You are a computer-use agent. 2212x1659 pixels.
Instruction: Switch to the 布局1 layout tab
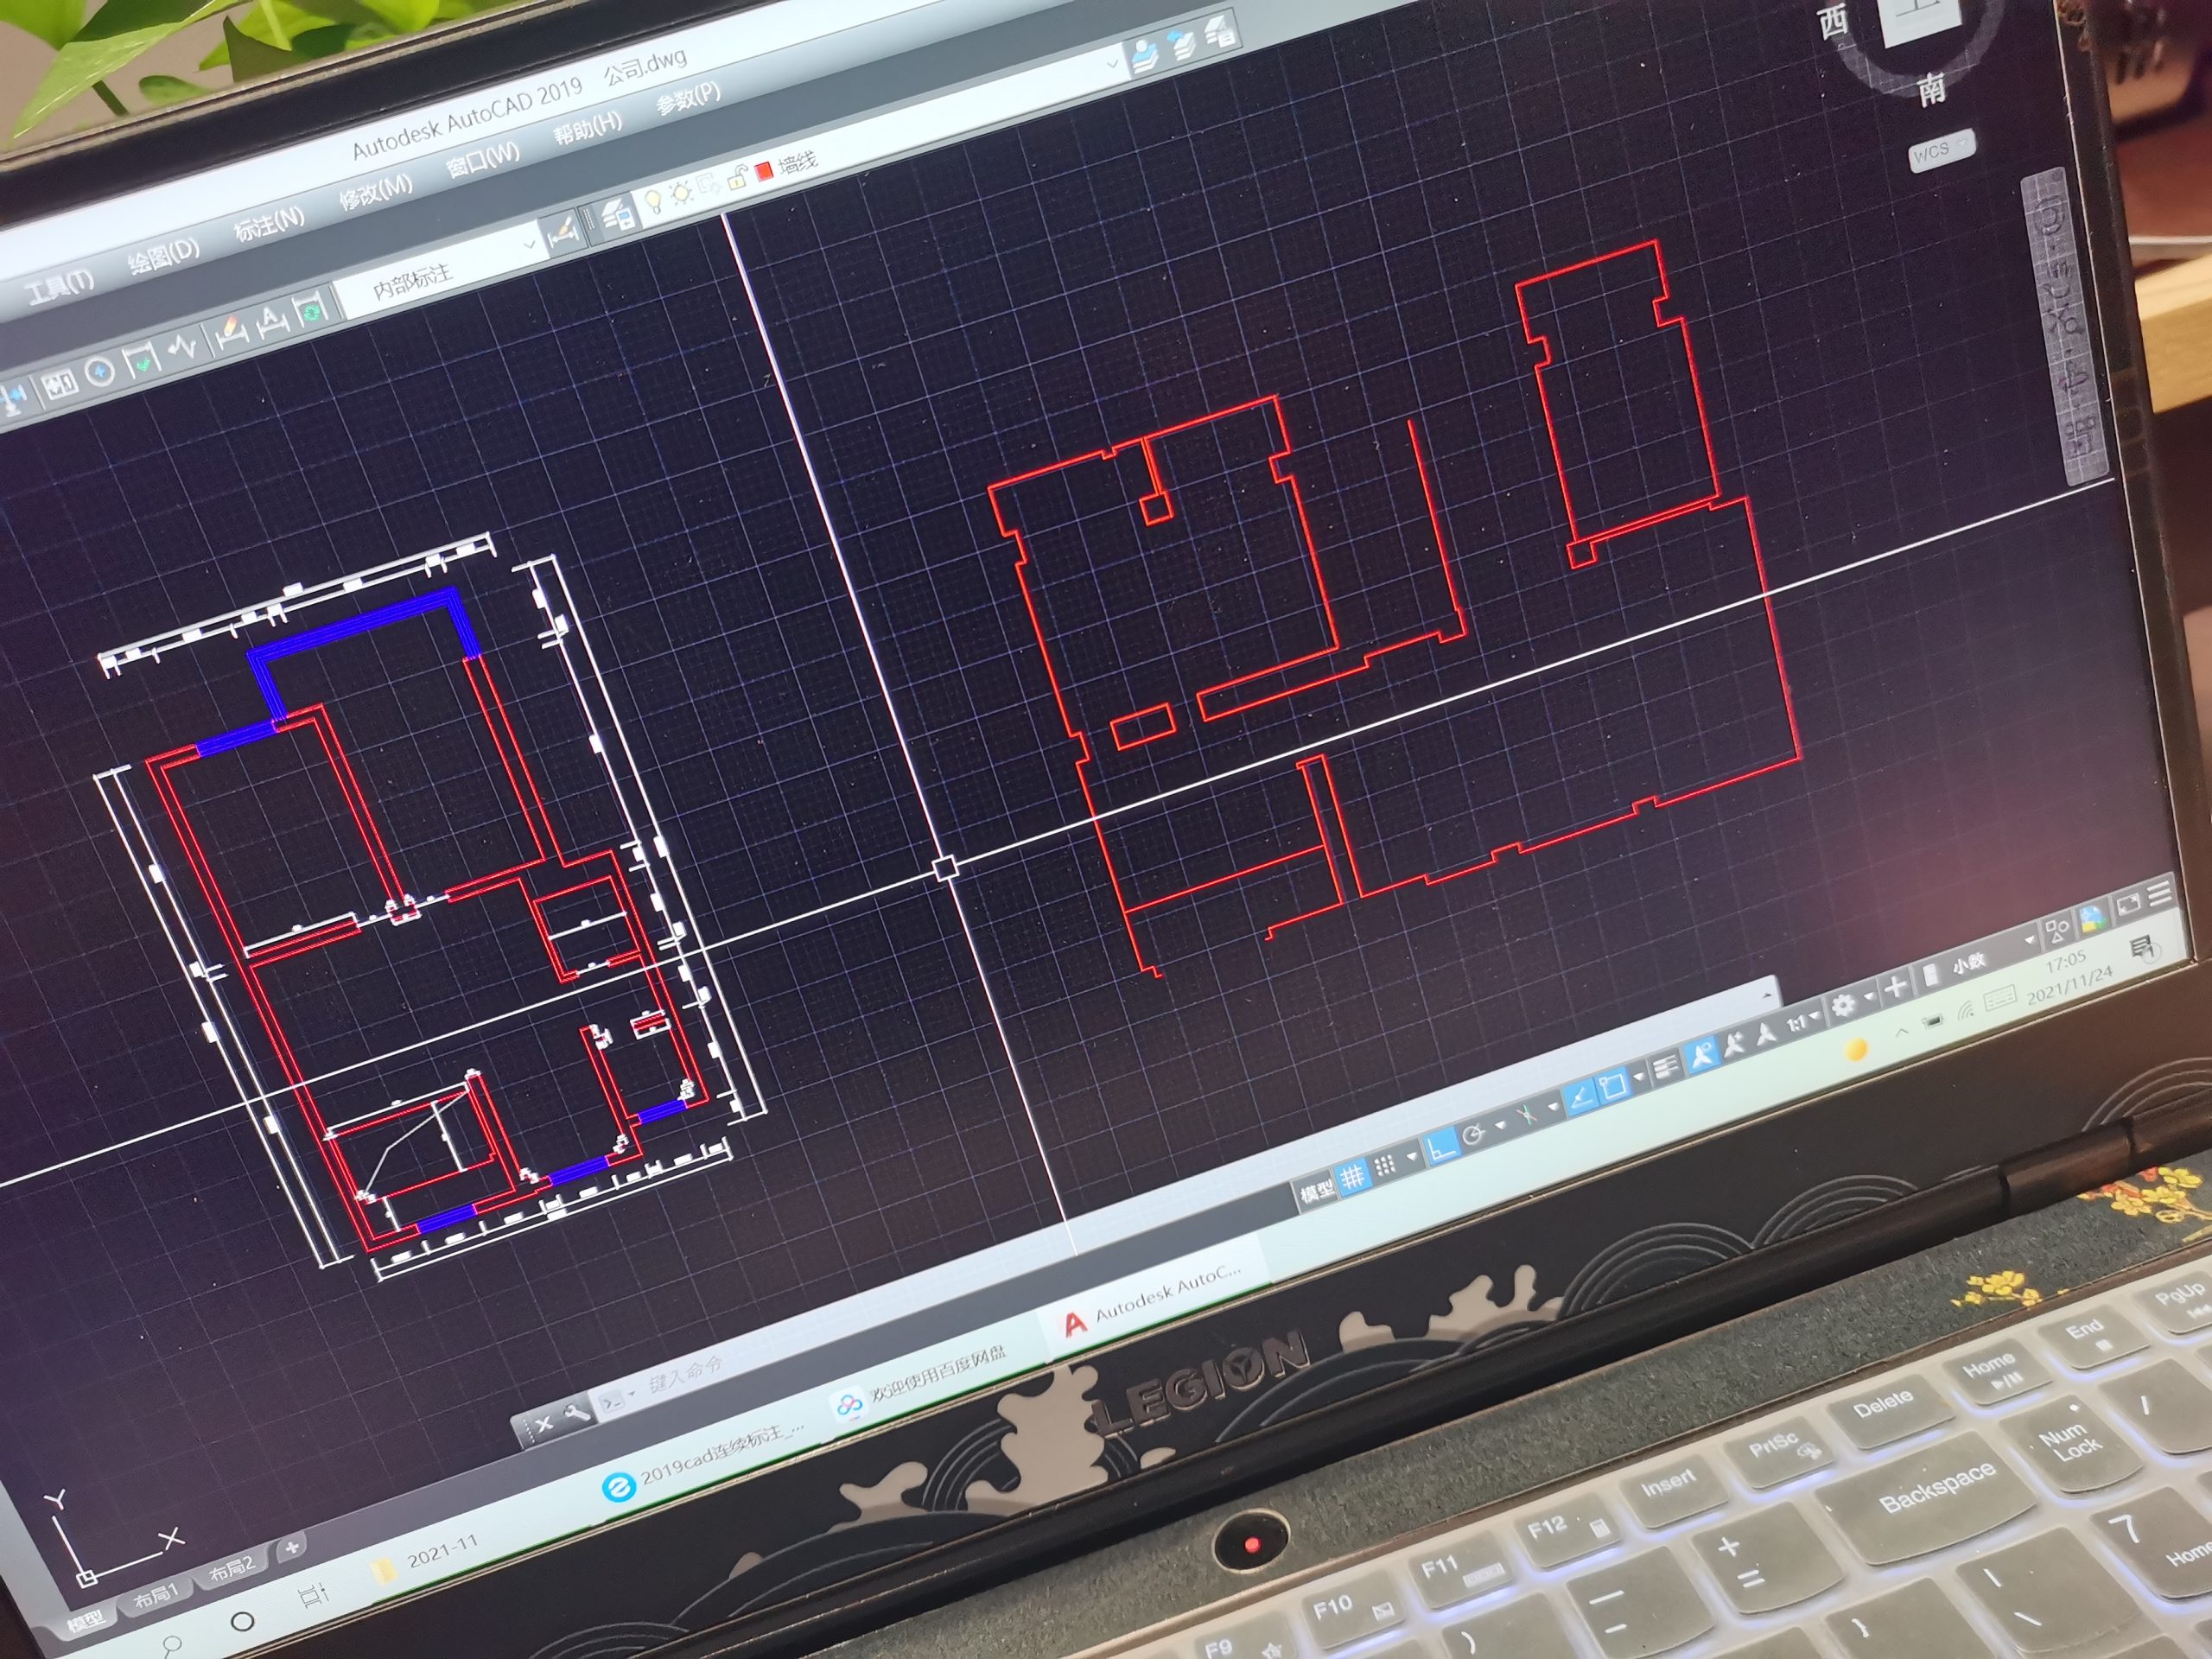pyautogui.click(x=155, y=1595)
